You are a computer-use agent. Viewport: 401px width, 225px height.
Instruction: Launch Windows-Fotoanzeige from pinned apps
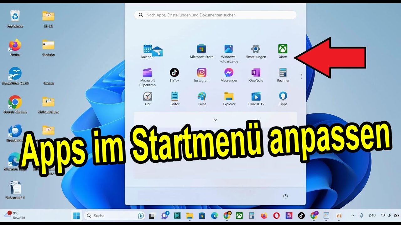point(229,54)
